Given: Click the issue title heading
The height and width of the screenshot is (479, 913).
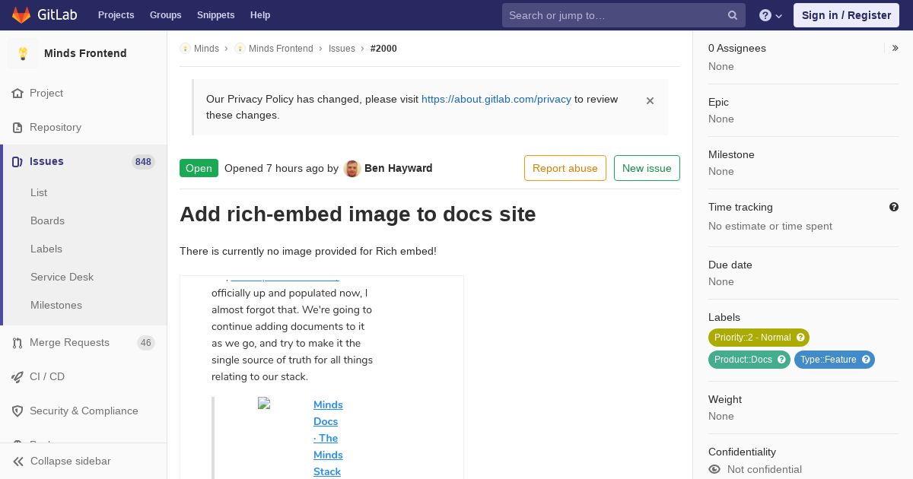Looking at the screenshot, I should tap(358, 214).
